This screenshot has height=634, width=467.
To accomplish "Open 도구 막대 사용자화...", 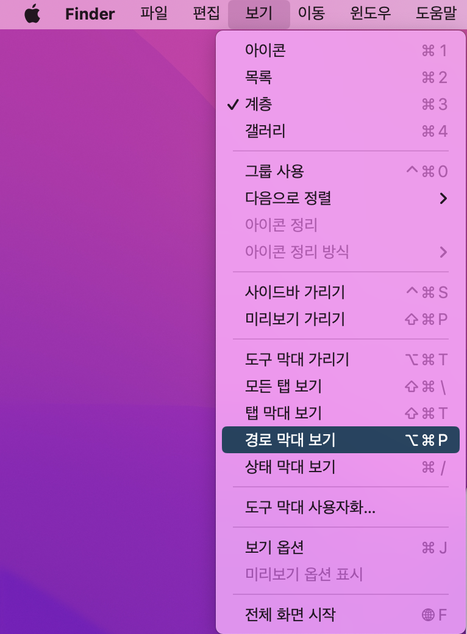I will click(341, 507).
